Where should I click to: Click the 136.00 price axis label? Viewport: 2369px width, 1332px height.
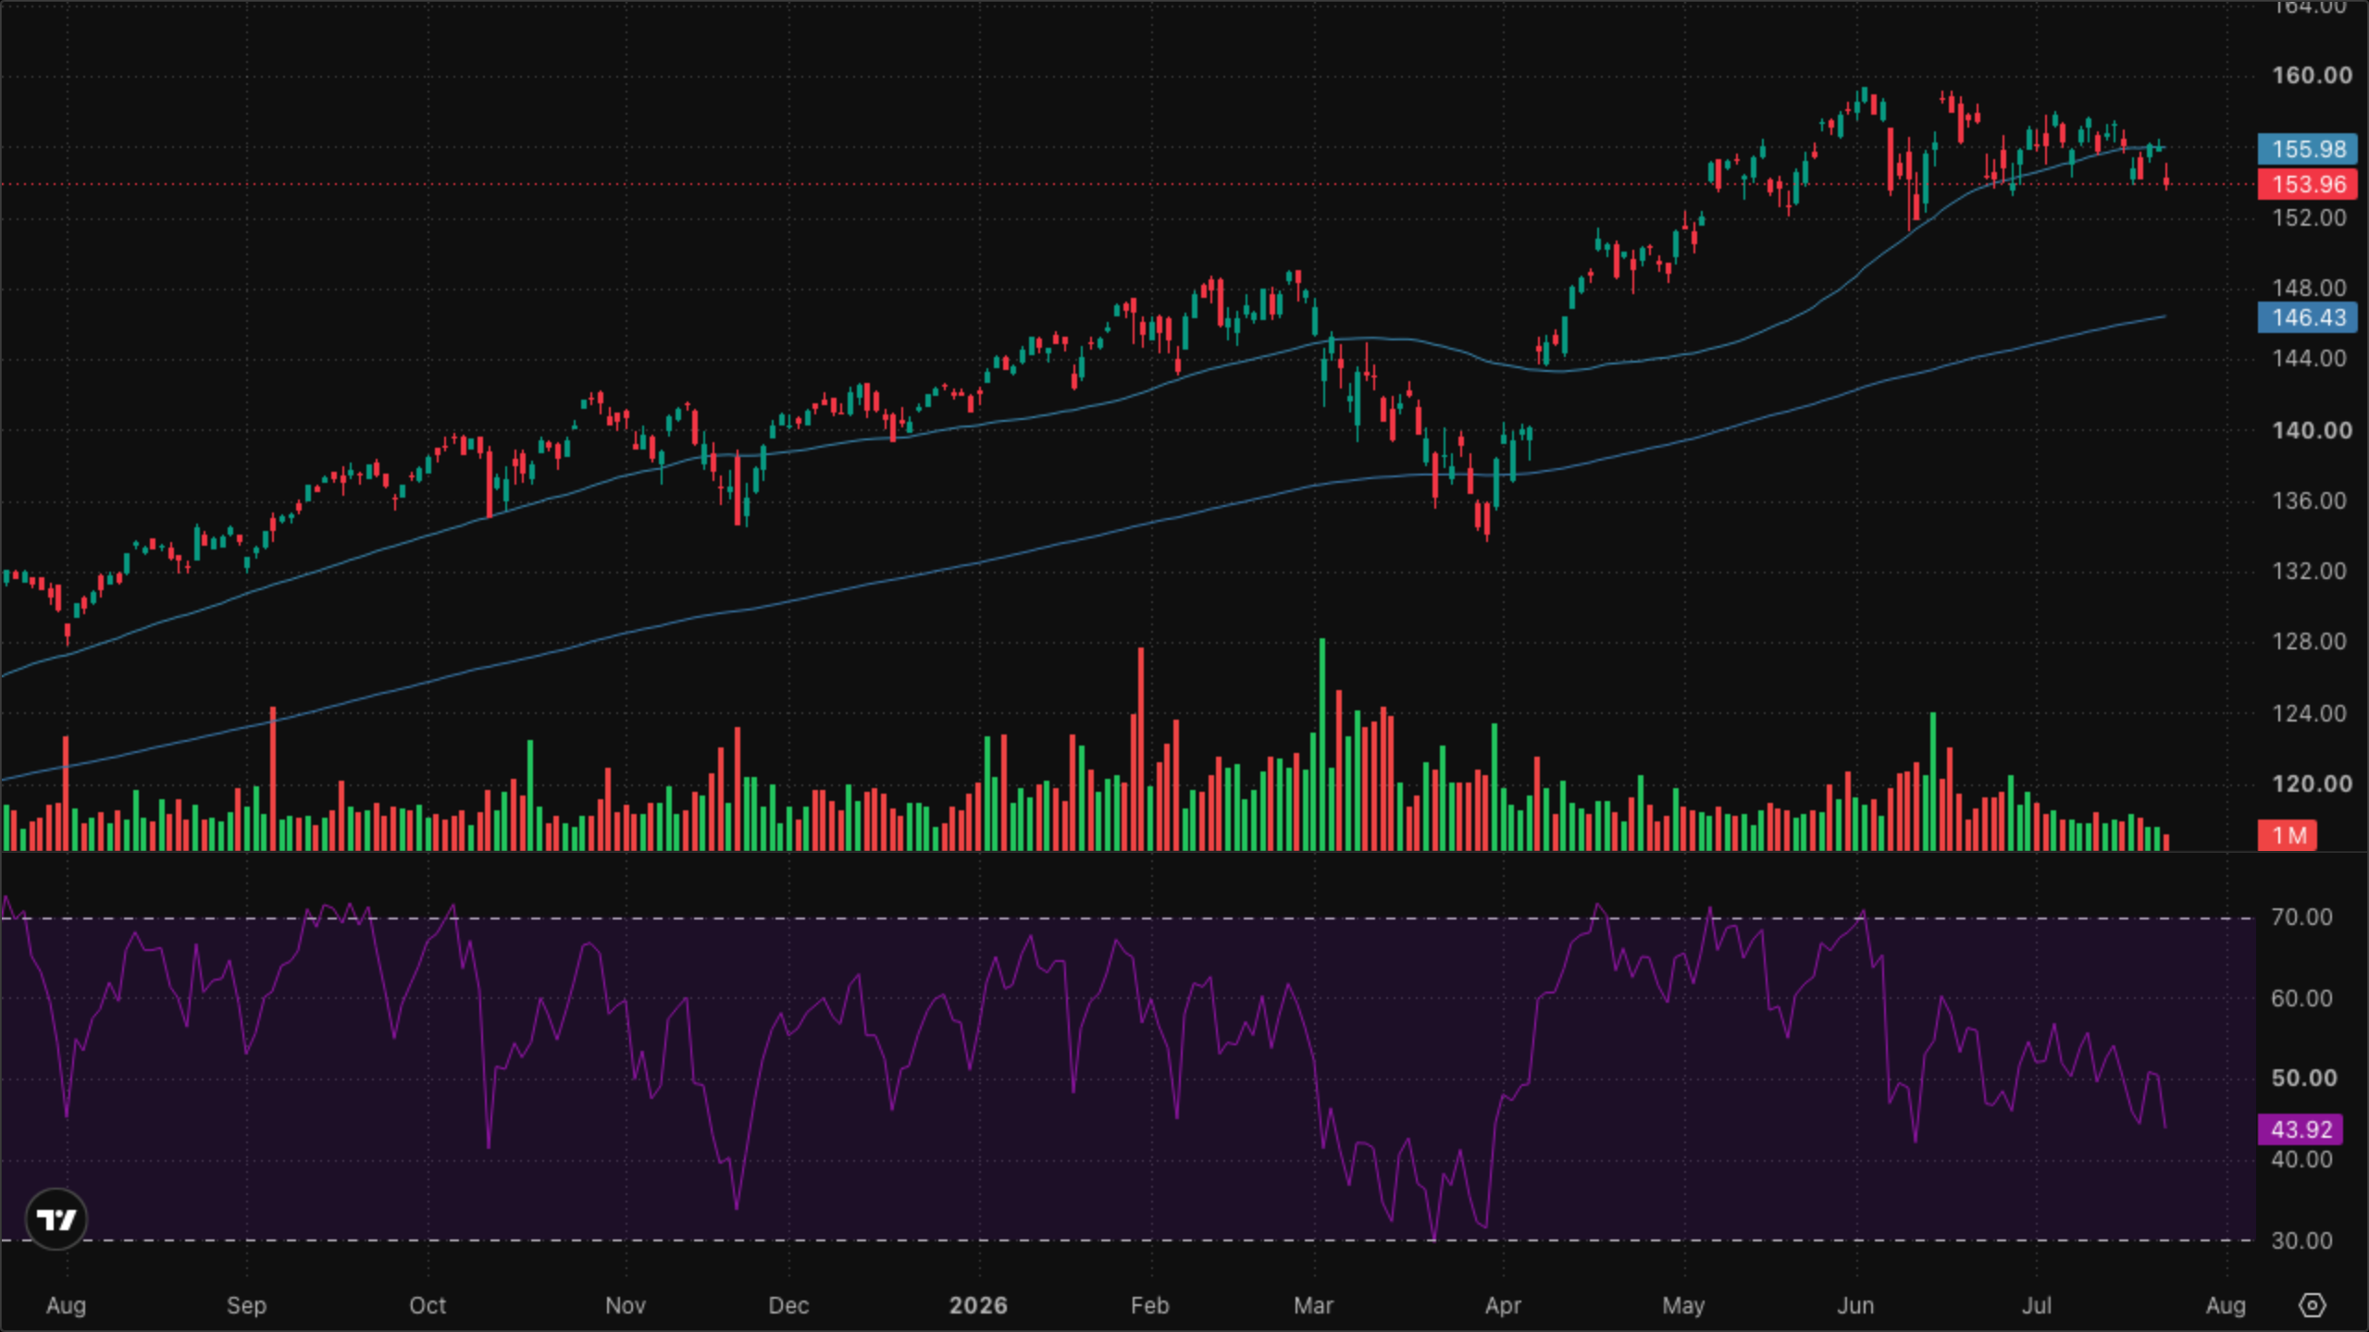point(2310,501)
